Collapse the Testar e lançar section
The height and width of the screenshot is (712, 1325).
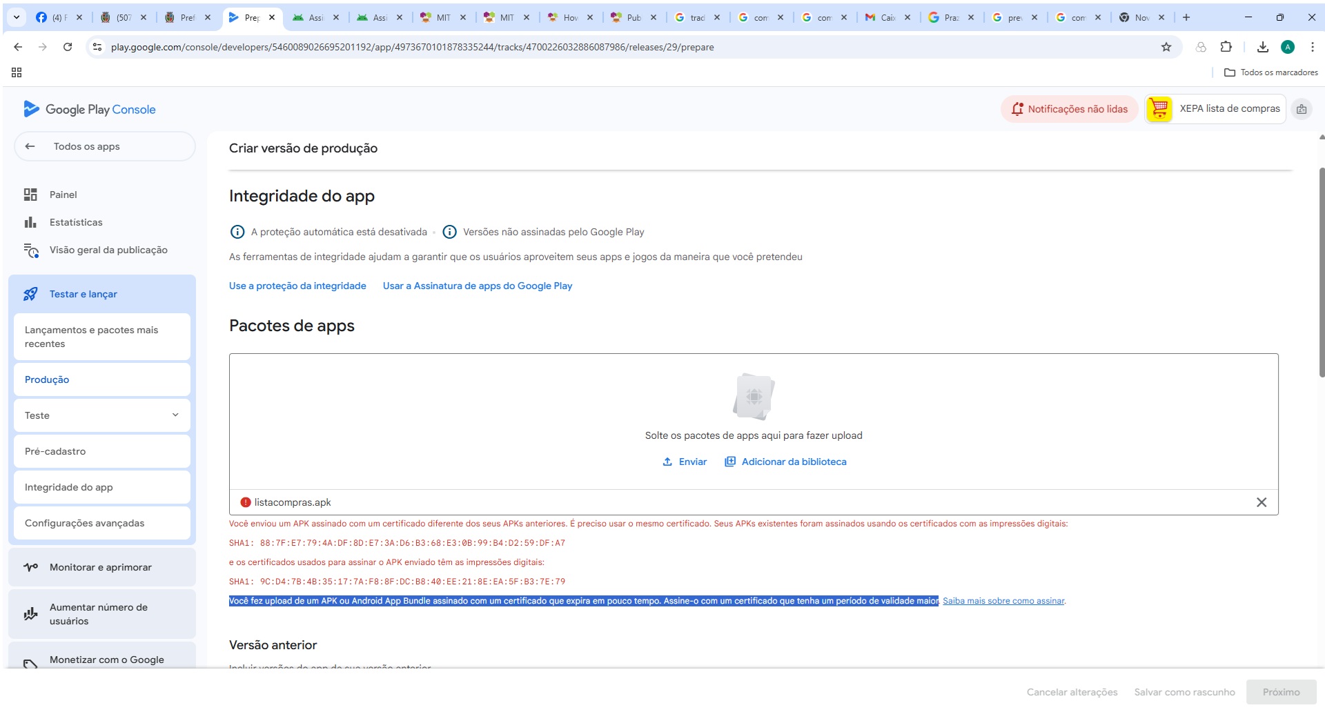click(x=101, y=294)
